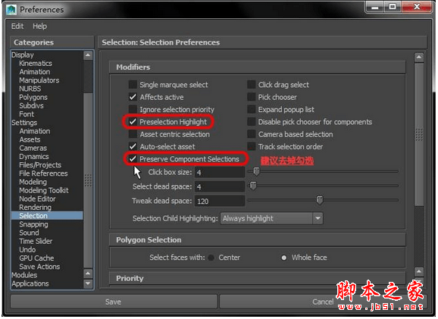Open the Edit menu
This screenshot has width=438, height=319.
[17, 27]
